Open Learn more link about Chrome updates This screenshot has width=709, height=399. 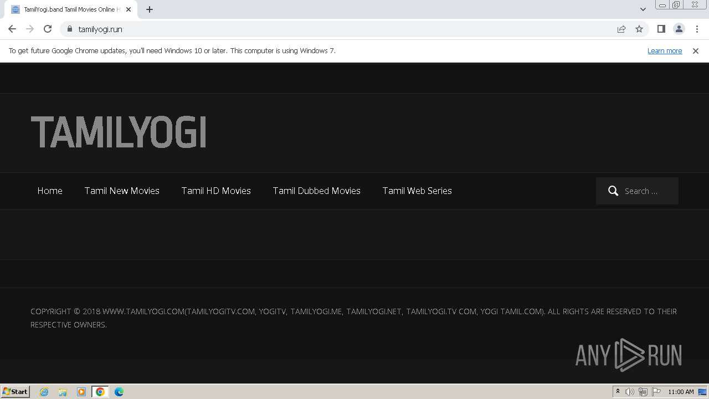tap(665, 50)
